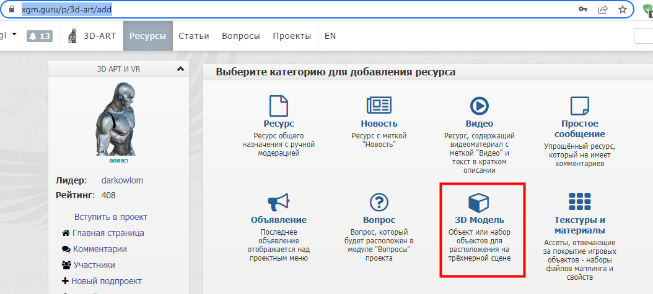
Task: Share this page via address bar icon
Action: click(x=603, y=9)
